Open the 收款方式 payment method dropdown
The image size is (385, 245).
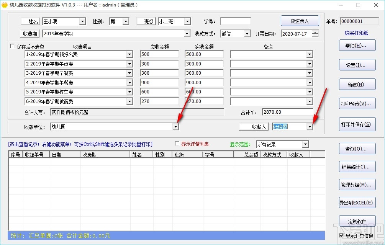pyautogui.click(x=247, y=34)
